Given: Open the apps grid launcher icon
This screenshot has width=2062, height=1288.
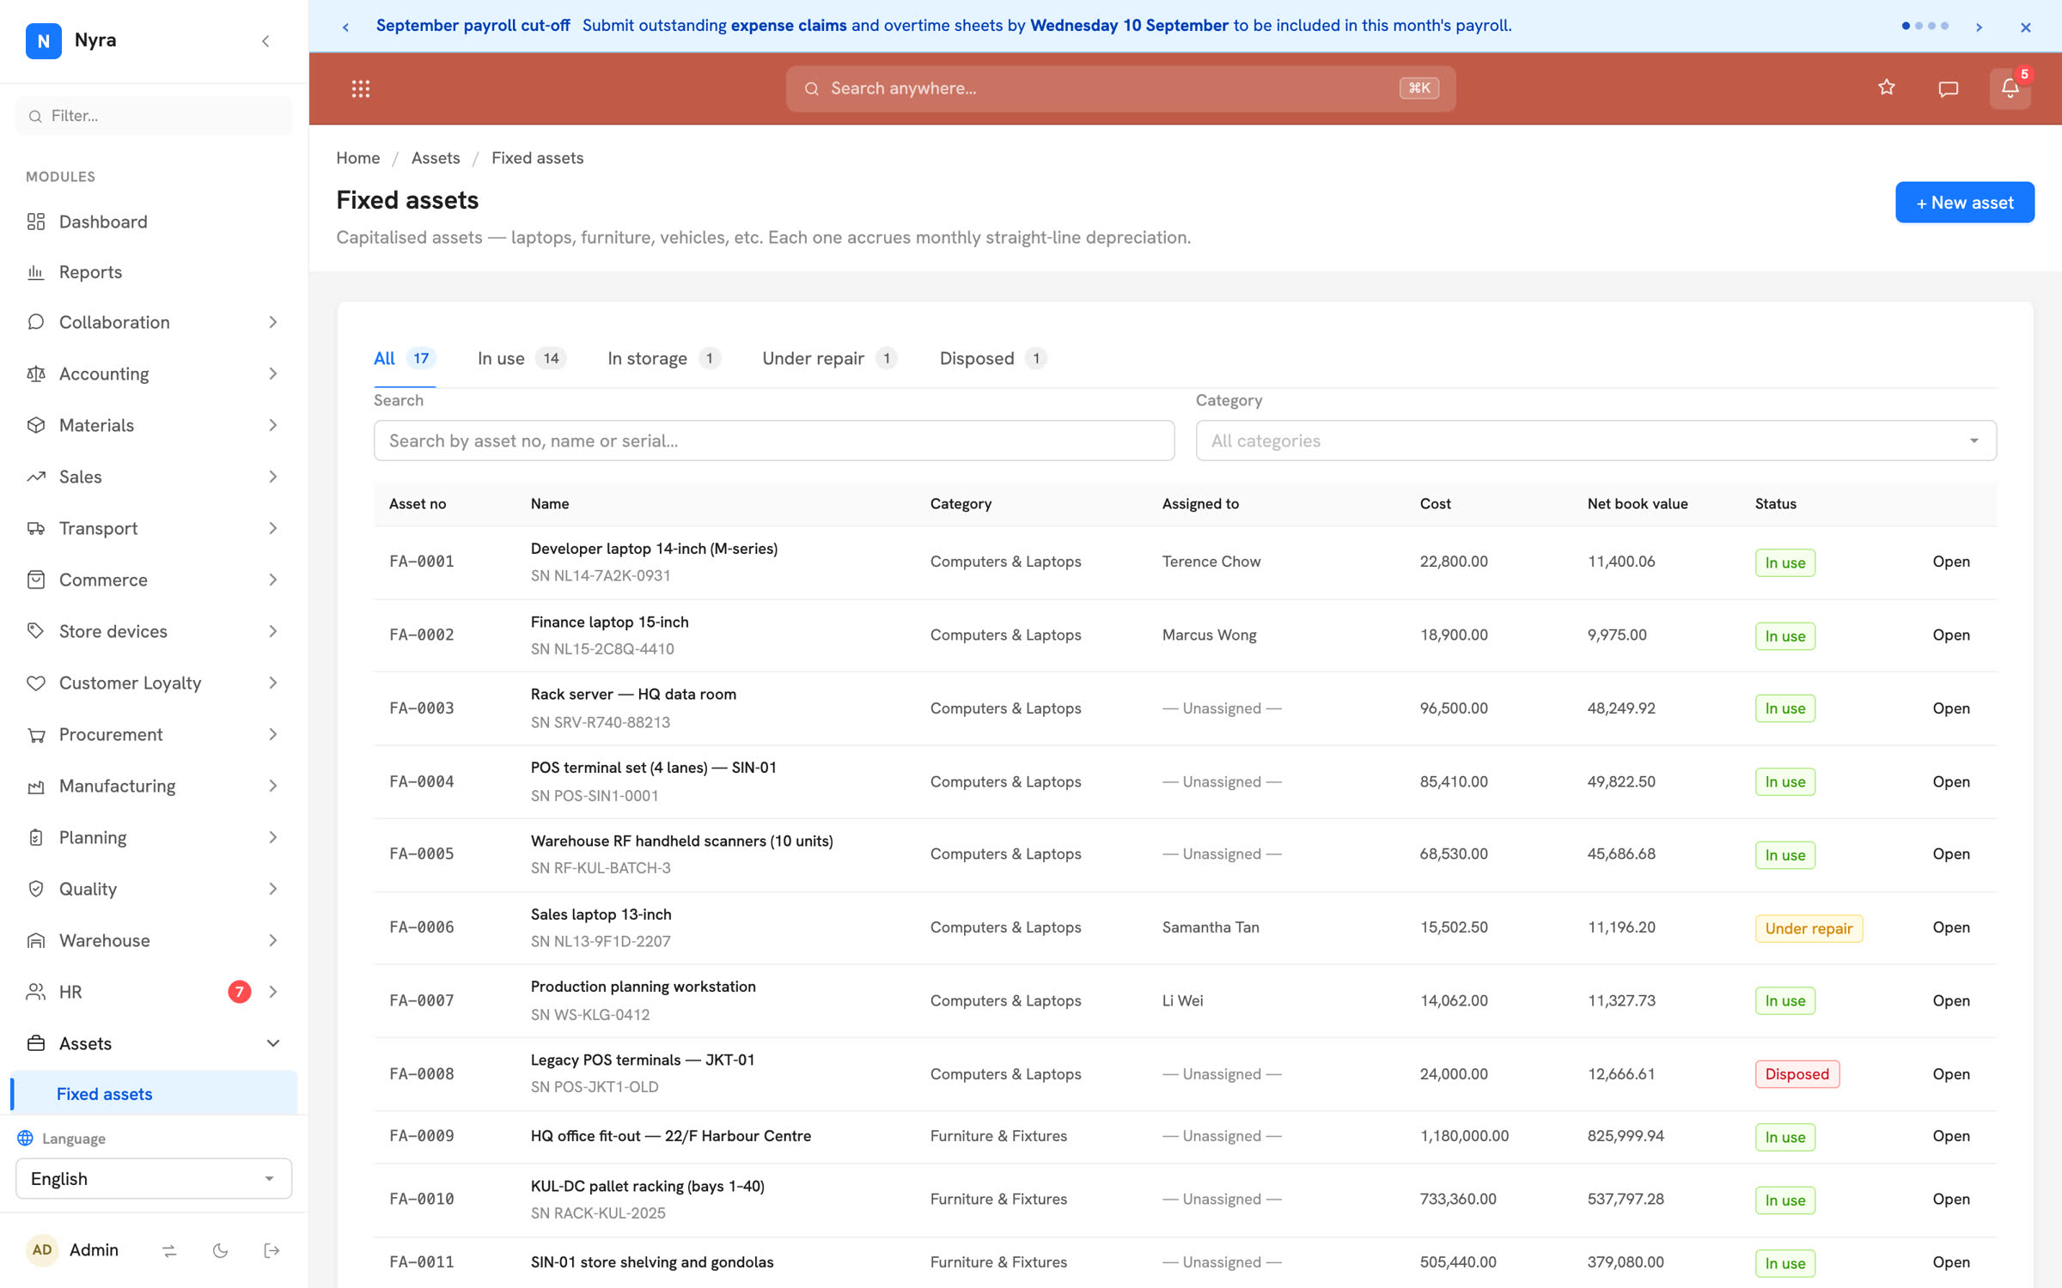Looking at the screenshot, I should (360, 88).
